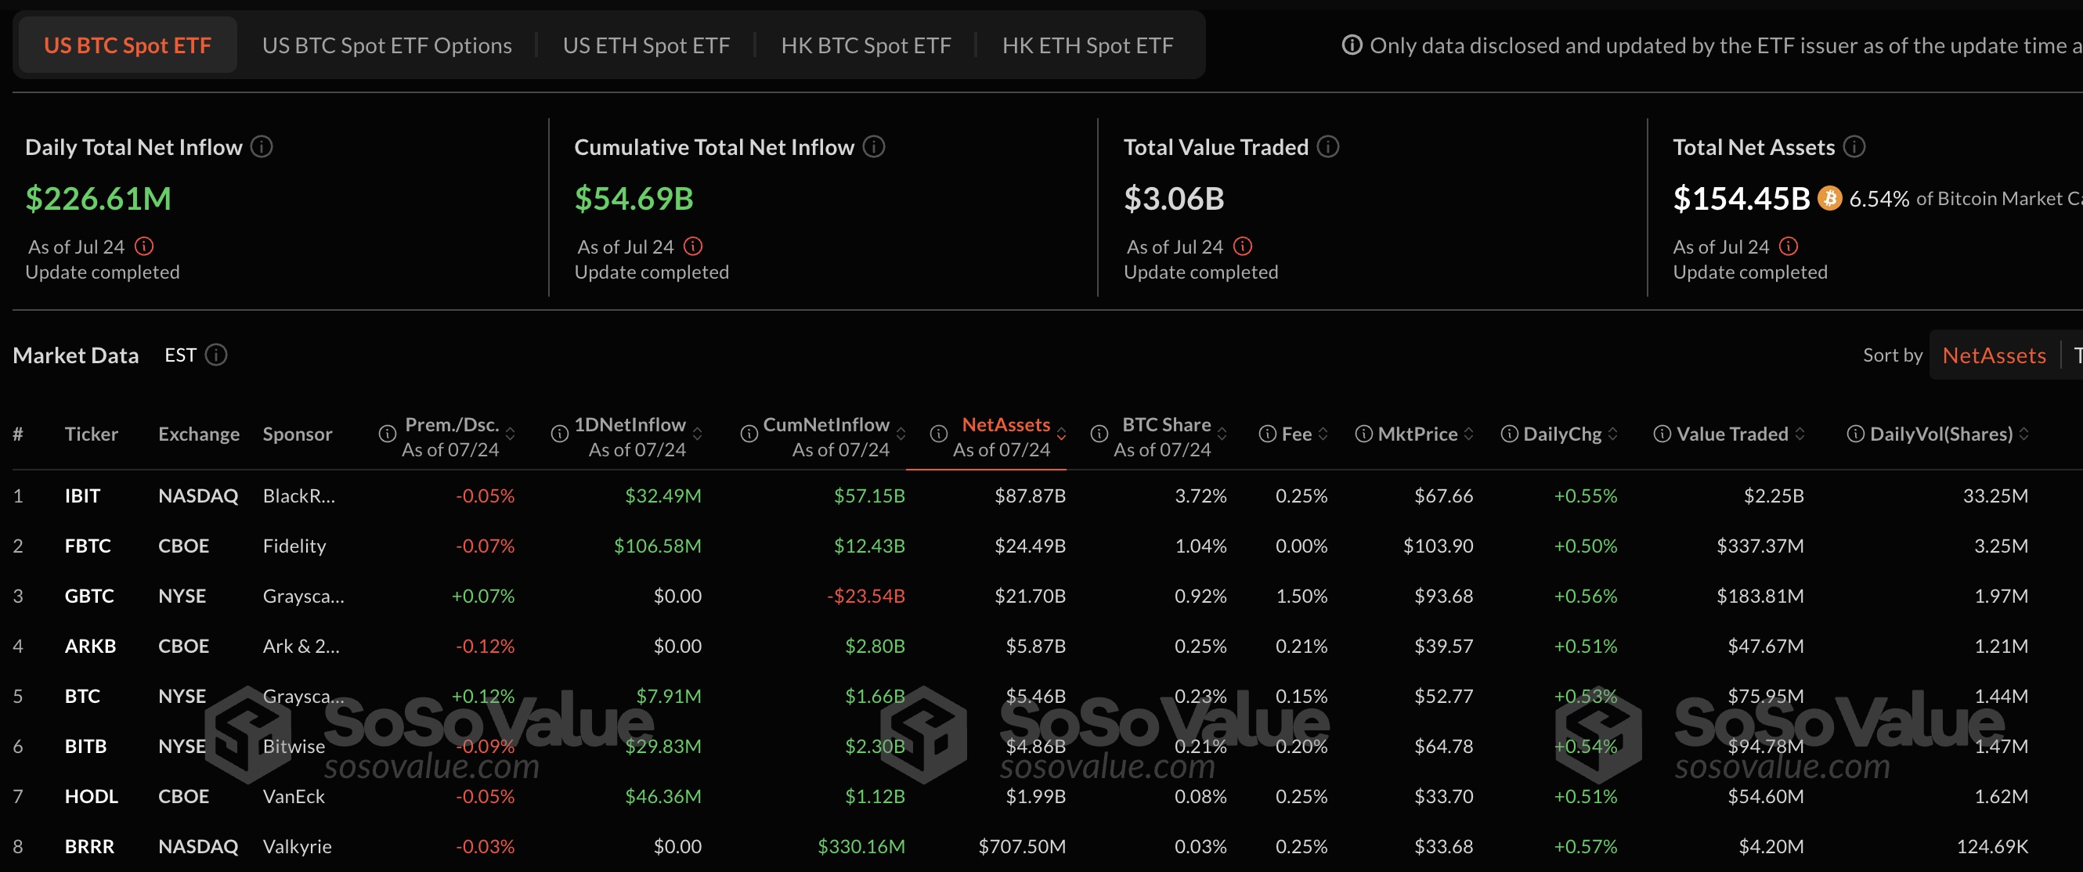The height and width of the screenshot is (872, 2083).
Task: Show info about EST timezone
Action: [x=216, y=354]
